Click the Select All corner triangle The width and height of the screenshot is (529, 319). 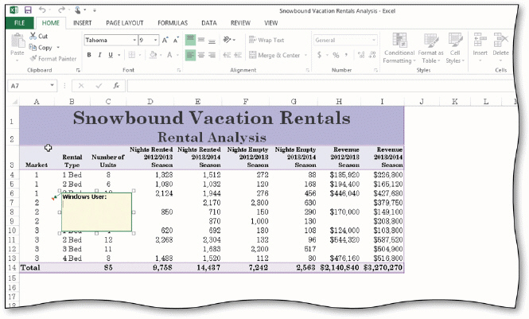tap(14, 102)
